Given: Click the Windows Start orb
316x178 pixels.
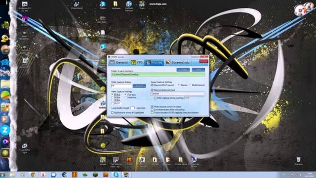Looking at the screenshot, I should coord(2,175).
